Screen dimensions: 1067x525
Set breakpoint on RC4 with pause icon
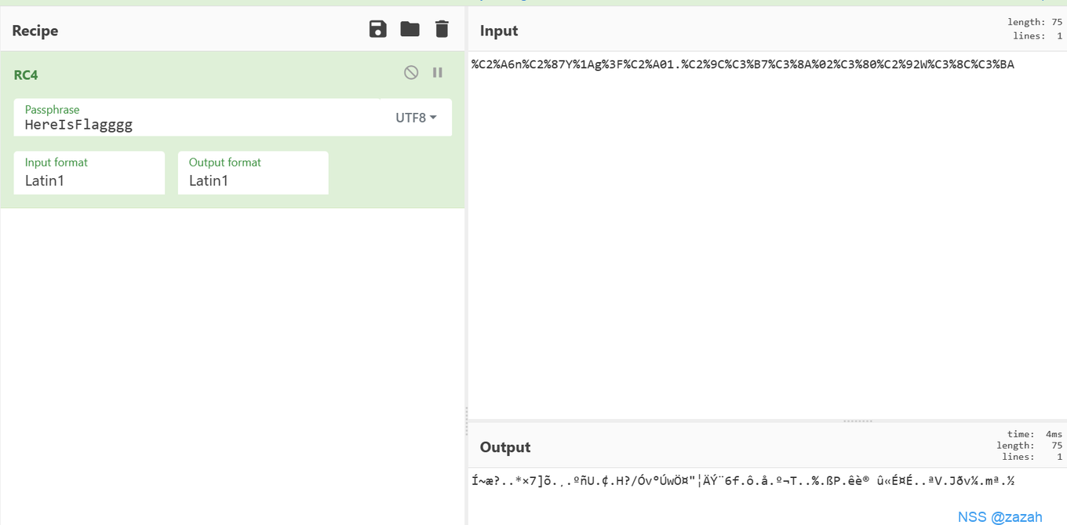click(x=438, y=72)
